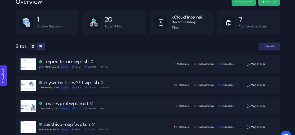Open thumbnail of mywebsite-w25t.wp1.sh
Screen dimensions: 295x135
coord(28,85)
